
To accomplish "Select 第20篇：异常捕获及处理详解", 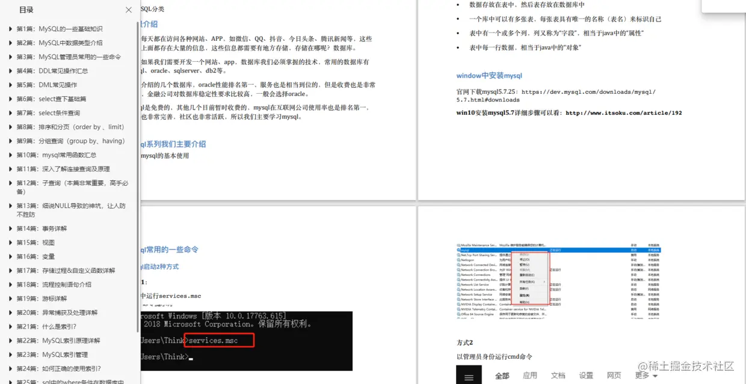I will (57, 312).
